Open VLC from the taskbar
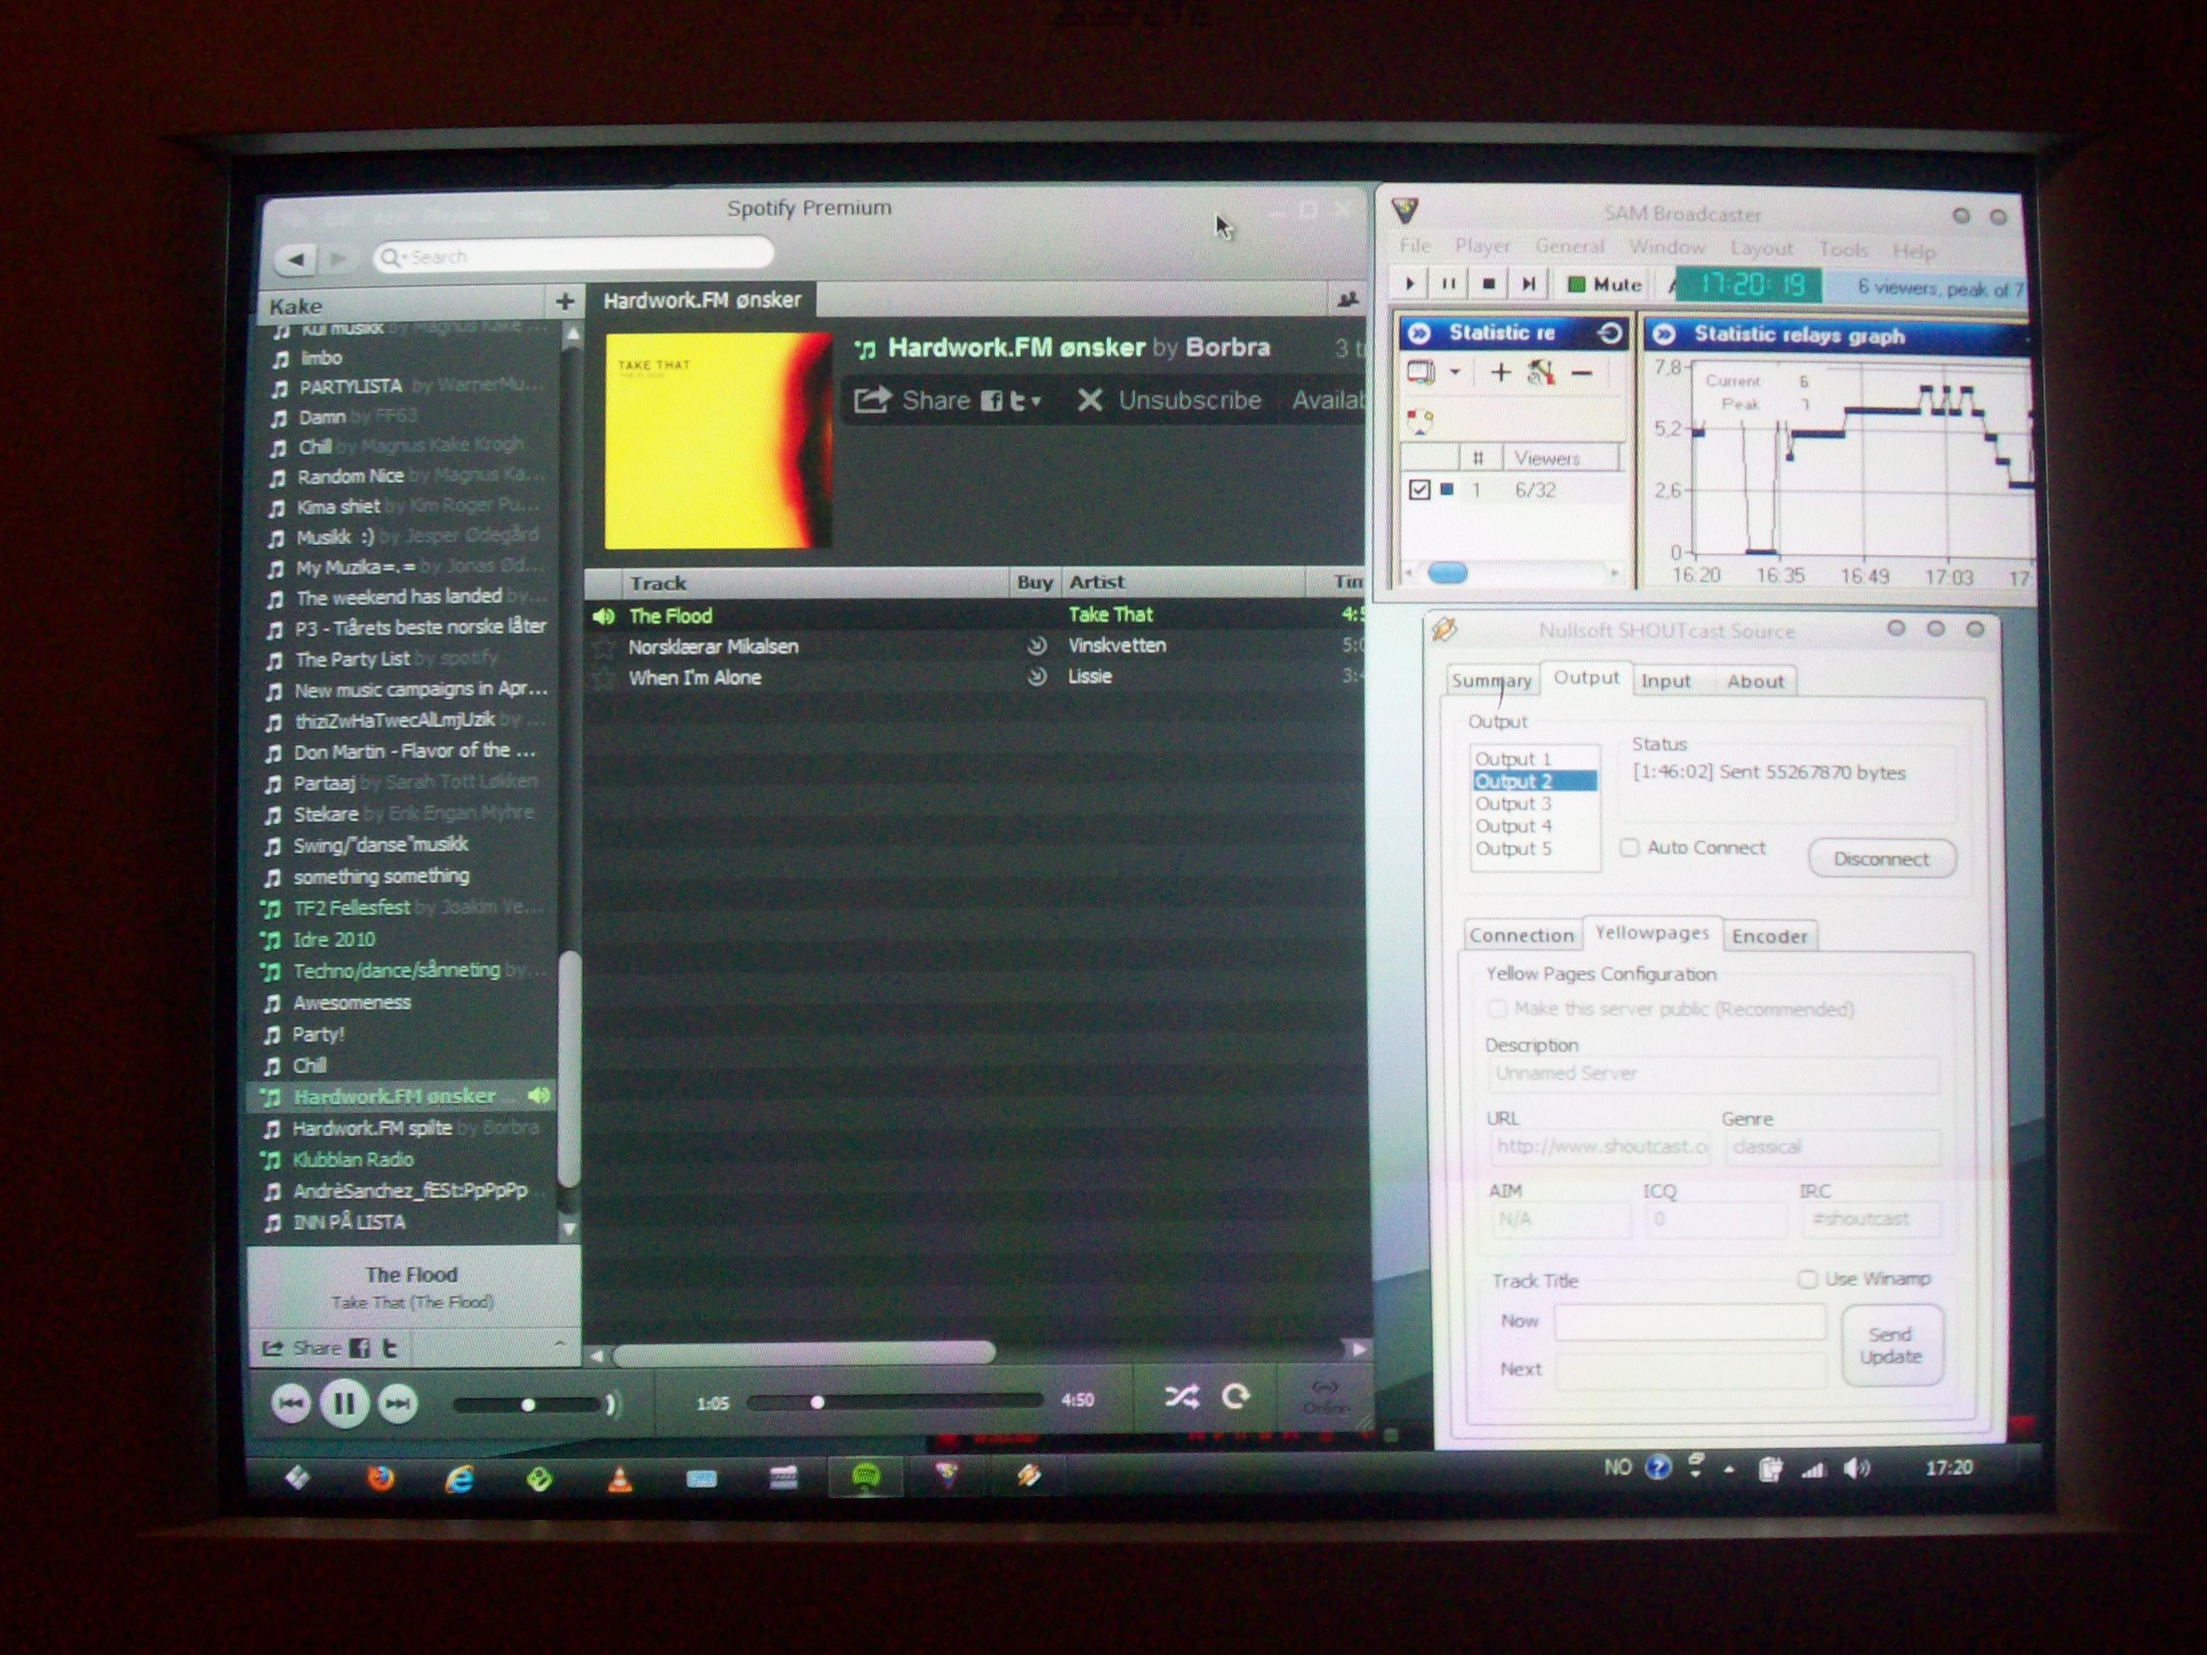 [x=619, y=1478]
